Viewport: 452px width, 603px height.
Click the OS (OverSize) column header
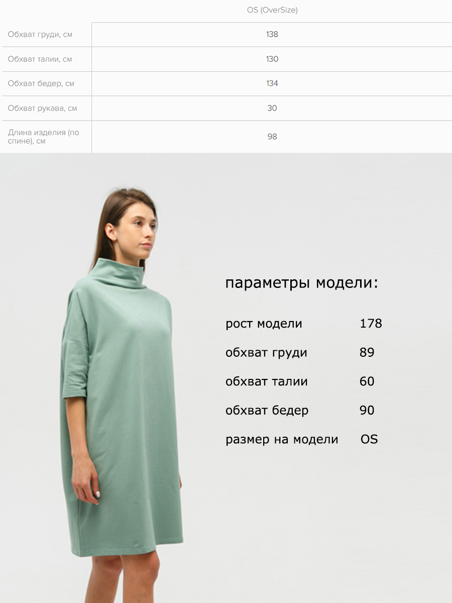272,10
